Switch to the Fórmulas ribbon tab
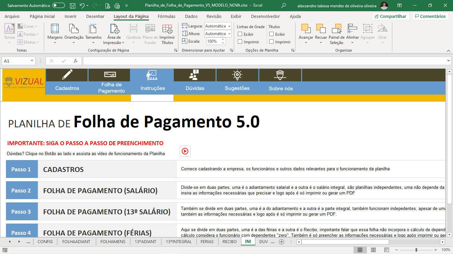Image resolution: width=453 pixels, height=254 pixels. (x=166, y=16)
